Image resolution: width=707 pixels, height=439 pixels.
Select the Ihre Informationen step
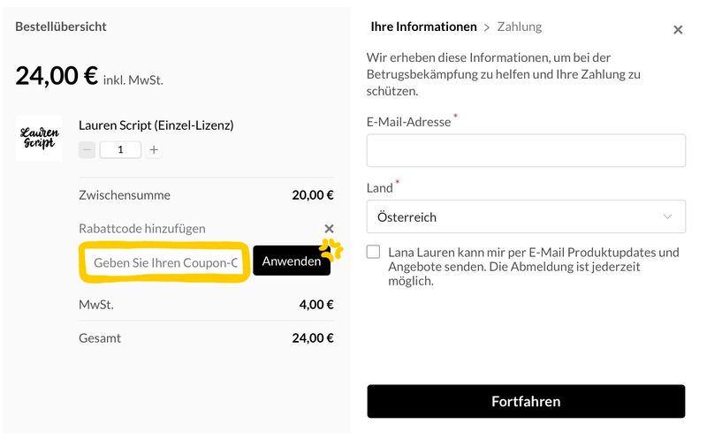(x=423, y=27)
